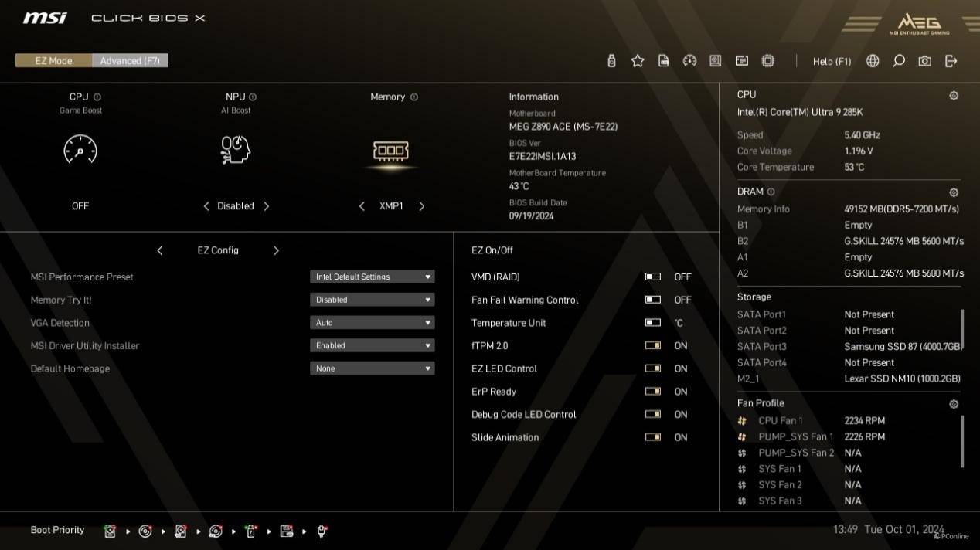Open the Favorites star icon
This screenshot has height=550, width=980.
[638, 61]
